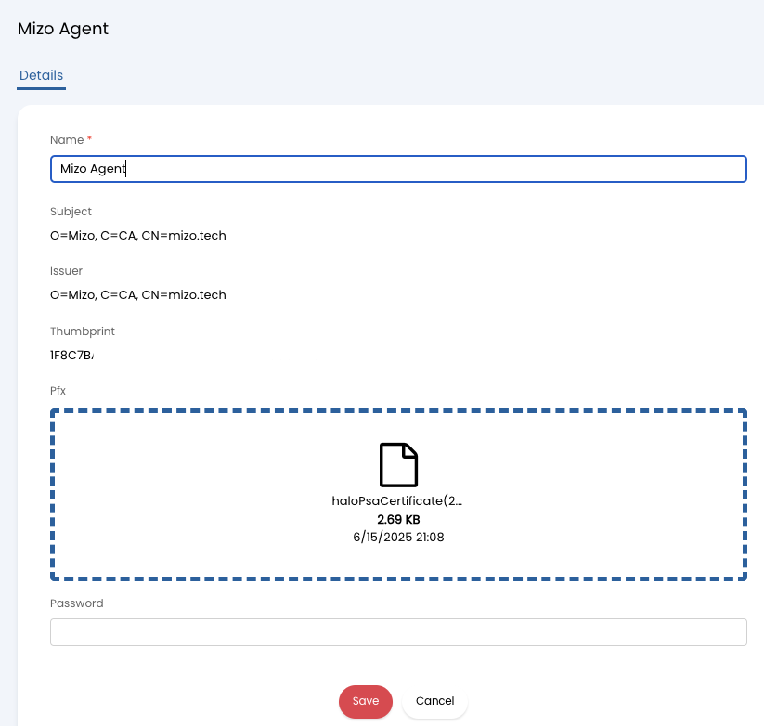This screenshot has height=726, width=764.
Task: Click the Pfx label
Action: pyautogui.click(x=58, y=391)
